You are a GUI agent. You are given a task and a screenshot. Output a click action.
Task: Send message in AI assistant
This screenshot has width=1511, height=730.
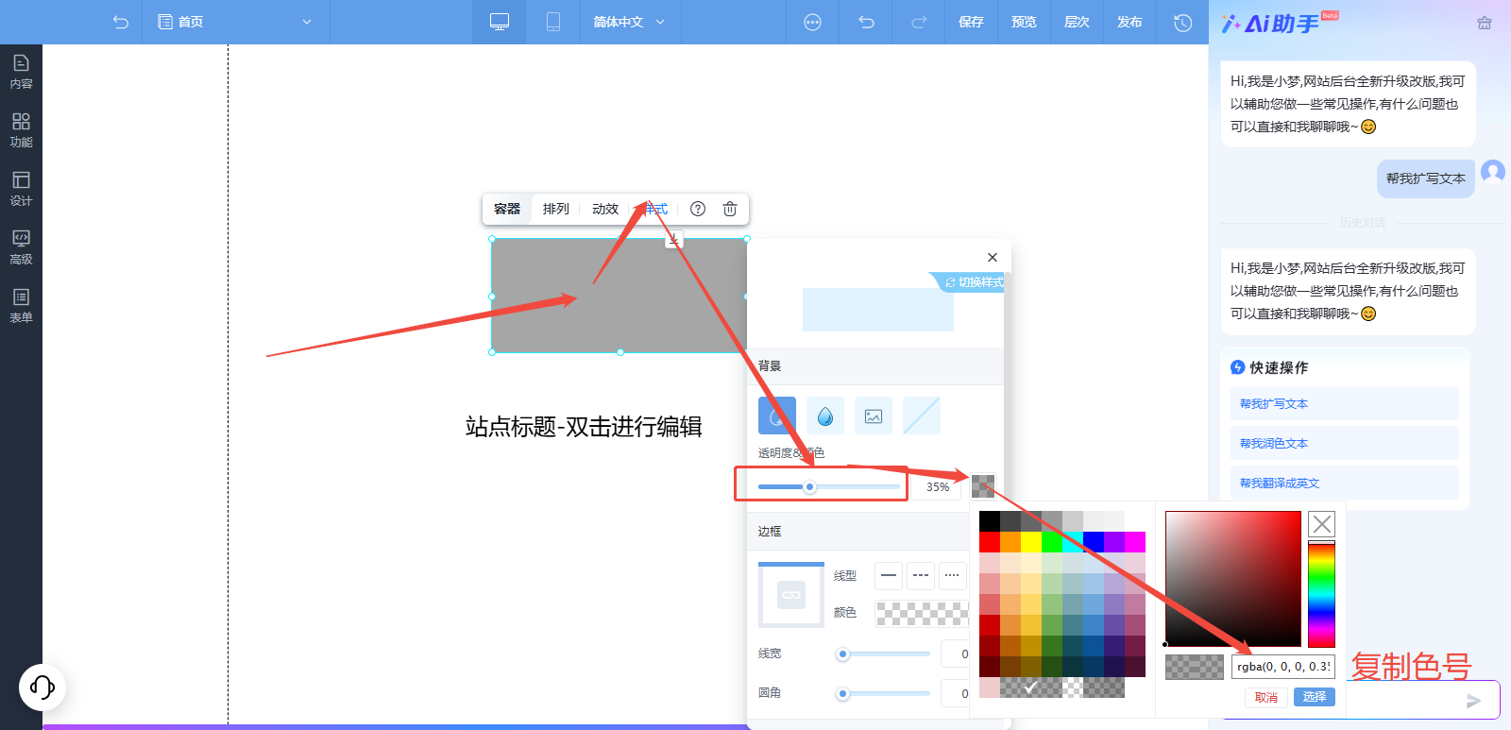coord(1473,701)
